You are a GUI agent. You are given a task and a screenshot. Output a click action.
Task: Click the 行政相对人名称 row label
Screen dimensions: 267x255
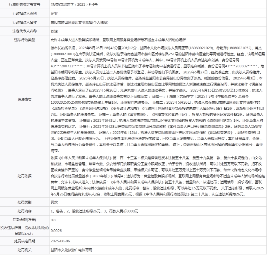click(24, 22)
